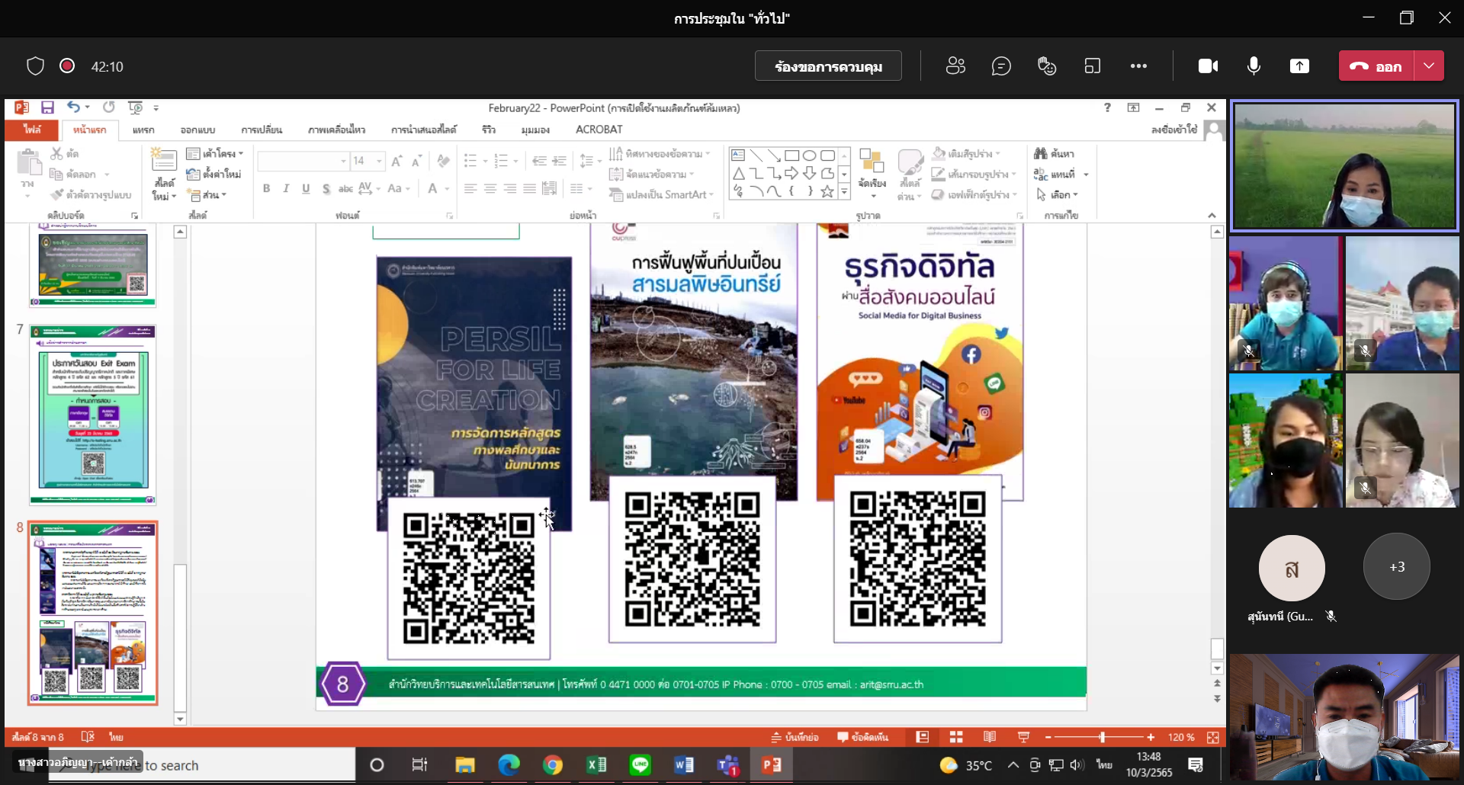Image resolution: width=1464 pixels, height=785 pixels.
Task: Switch to the ACROBAT ribbon tab
Action: click(599, 130)
